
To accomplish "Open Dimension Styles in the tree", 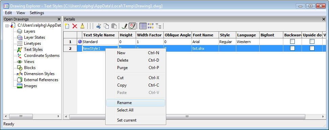I will tap(39, 74).
